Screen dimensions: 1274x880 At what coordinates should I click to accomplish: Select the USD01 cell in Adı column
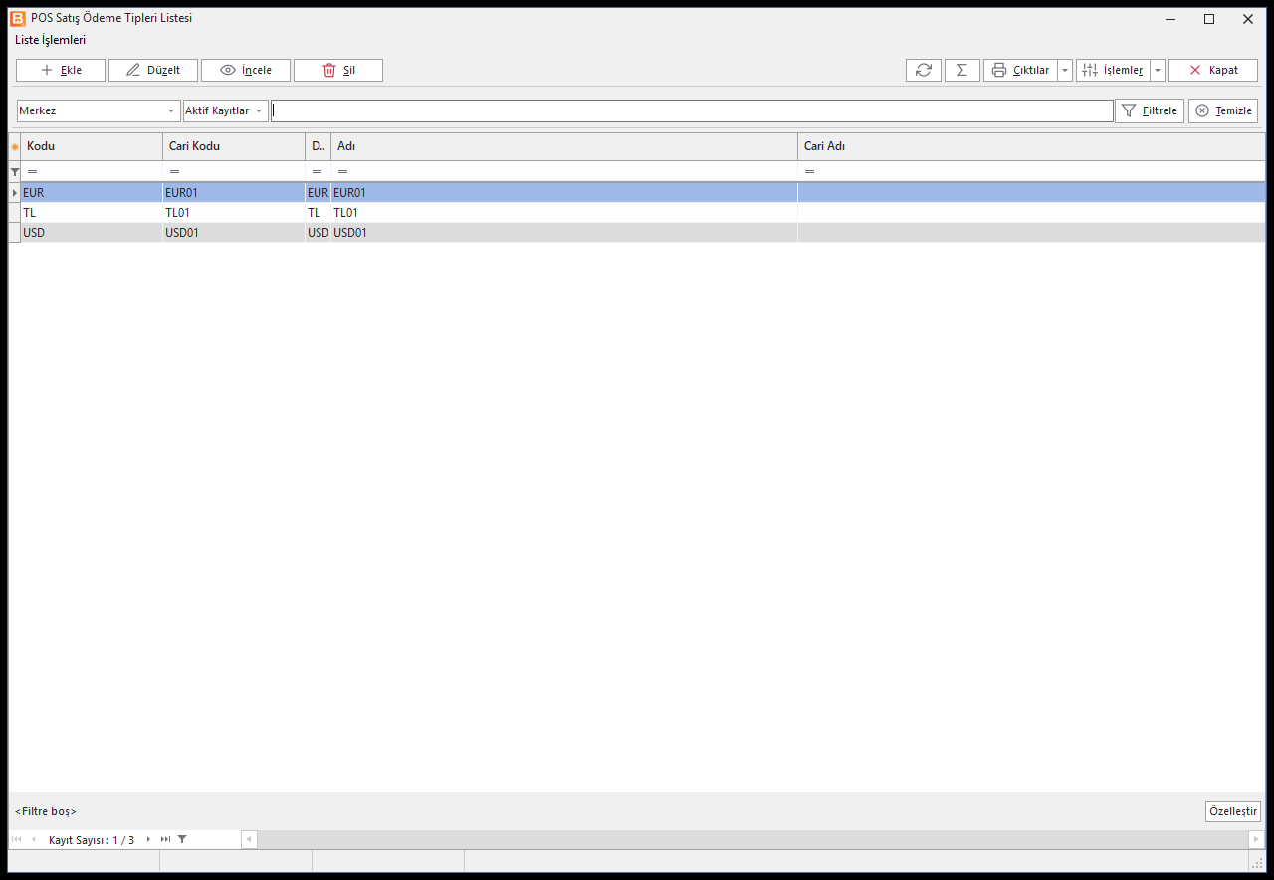[x=564, y=233]
